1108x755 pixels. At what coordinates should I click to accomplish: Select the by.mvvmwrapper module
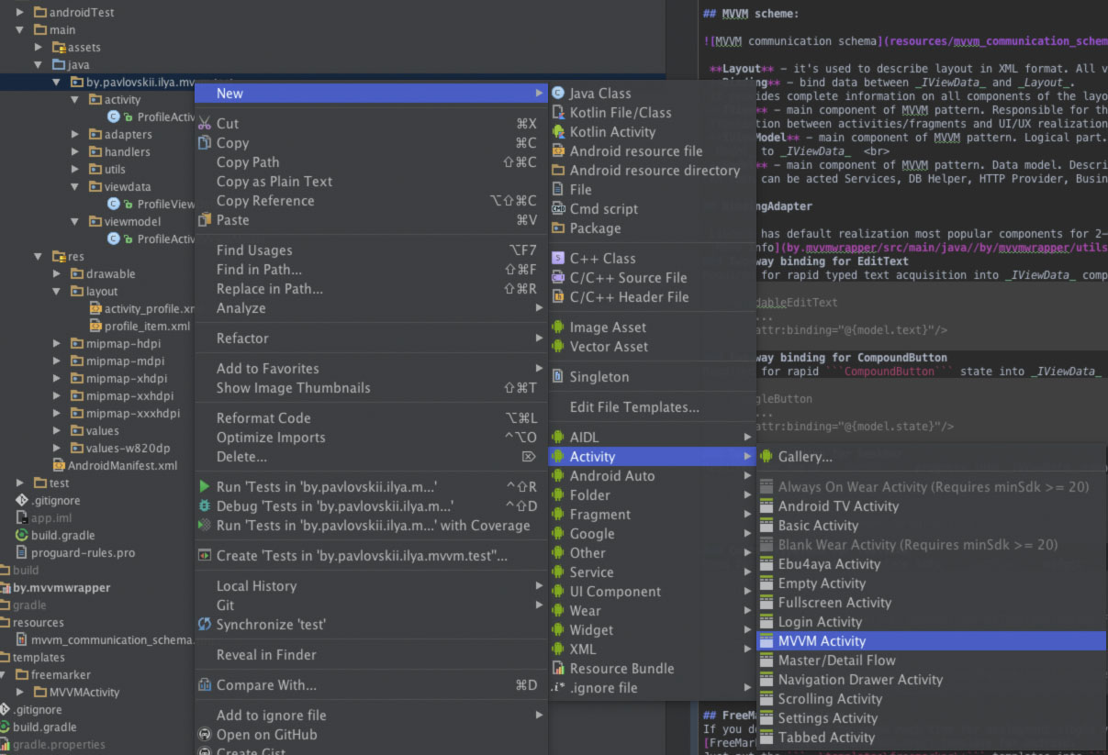pos(62,587)
